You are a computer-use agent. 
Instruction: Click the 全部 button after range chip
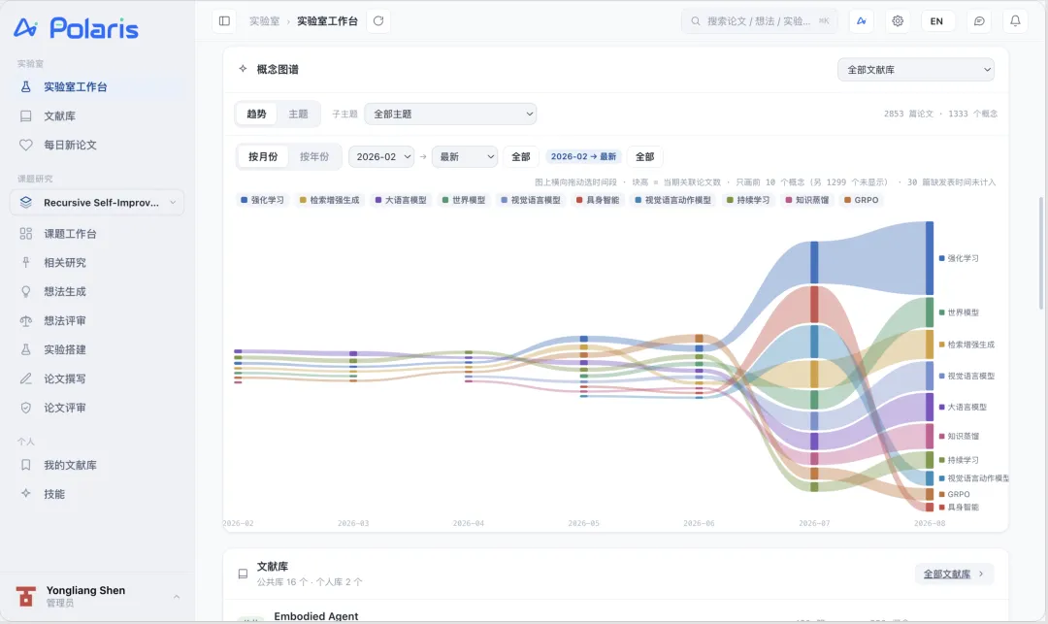[645, 157]
